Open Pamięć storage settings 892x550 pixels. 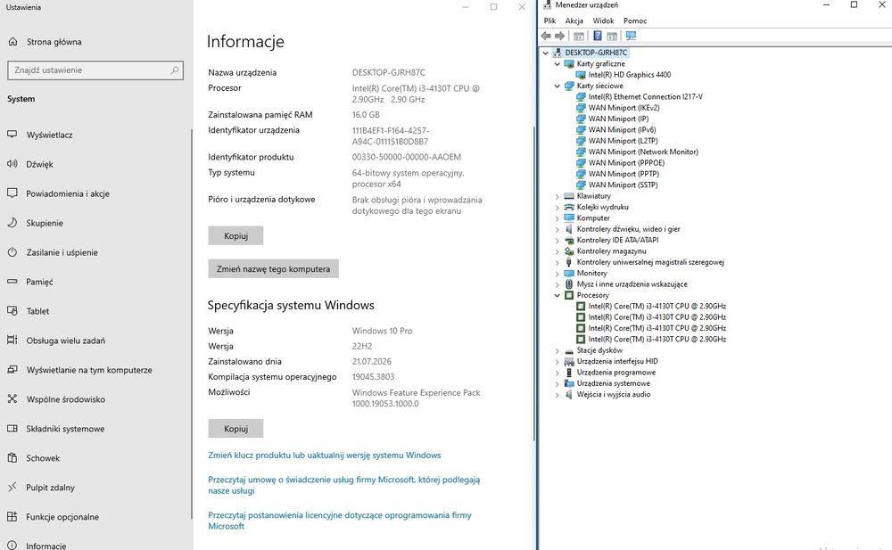[39, 282]
